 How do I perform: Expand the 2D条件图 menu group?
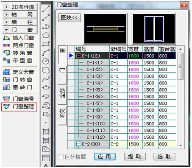[x=20, y=7]
